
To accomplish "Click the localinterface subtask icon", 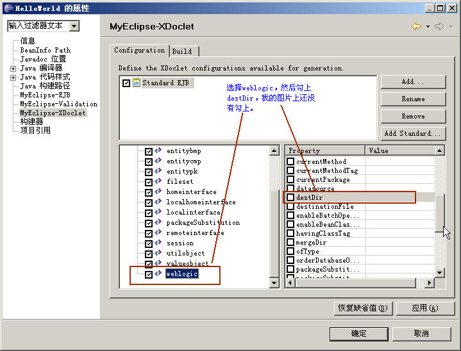I will point(158,212).
